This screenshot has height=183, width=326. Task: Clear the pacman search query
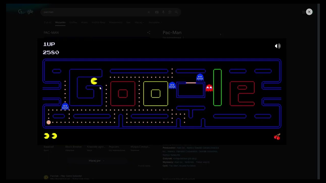pyautogui.click(x=149, y=12)
